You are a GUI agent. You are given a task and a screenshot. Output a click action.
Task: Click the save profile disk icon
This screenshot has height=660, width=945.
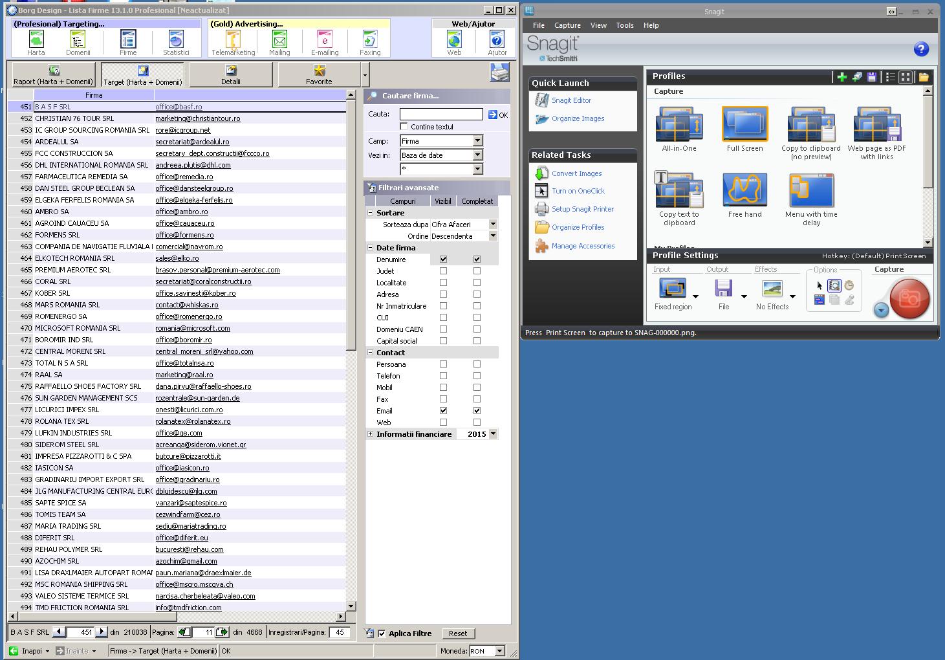tap(872, 77)
